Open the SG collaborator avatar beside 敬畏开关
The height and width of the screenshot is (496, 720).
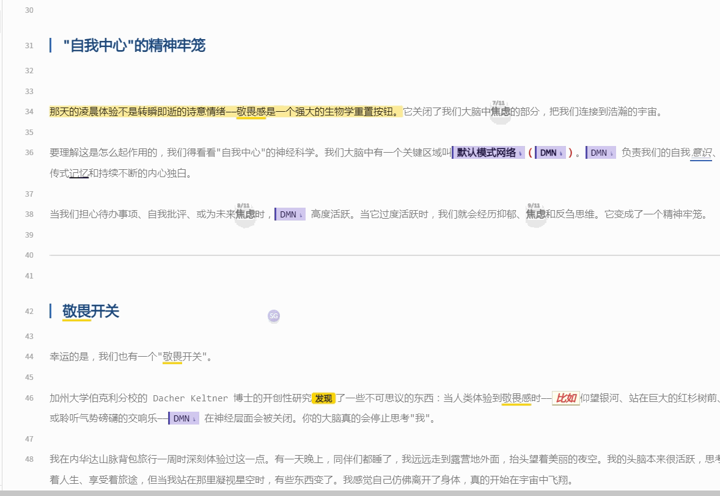coord(274,316)
